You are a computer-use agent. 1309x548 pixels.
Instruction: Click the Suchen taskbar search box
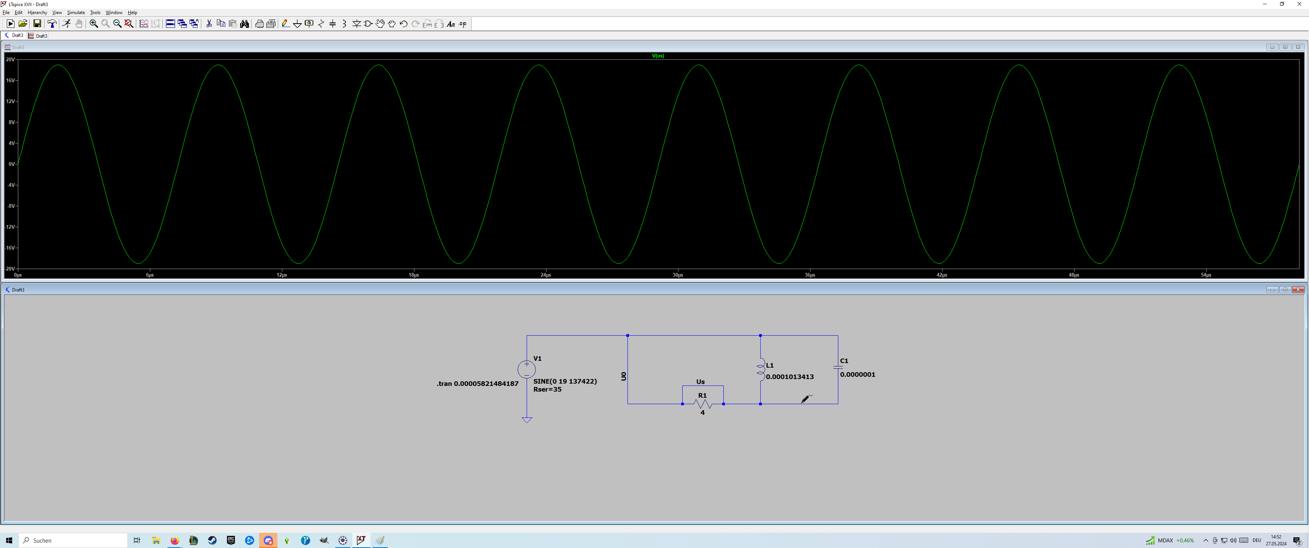(x=73, y=540)
